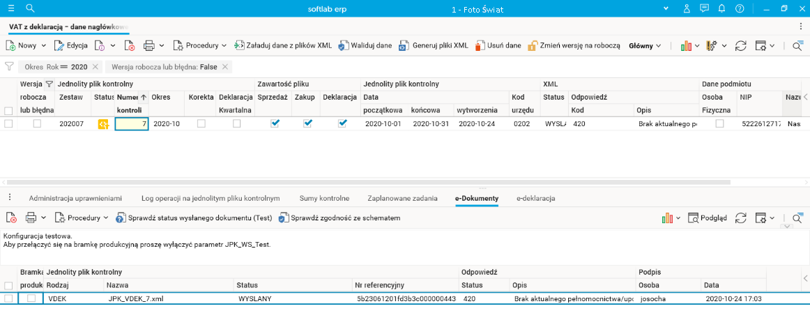Screen dimensions: 810x327
Task: Expand the Procedury dropdown in the lower toolbar
Action: [x=106, y=218]
